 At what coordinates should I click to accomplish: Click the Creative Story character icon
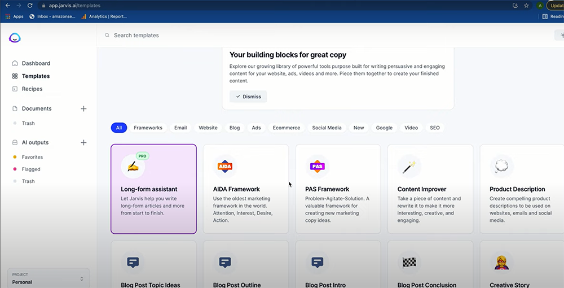(x=501, y=263)
